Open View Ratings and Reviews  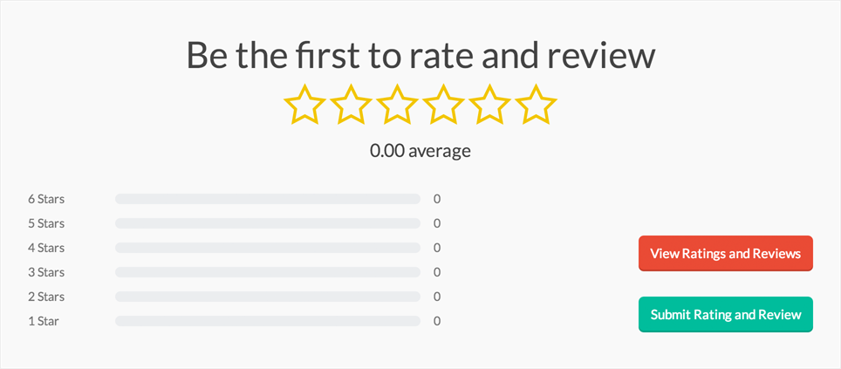point(725,254)
